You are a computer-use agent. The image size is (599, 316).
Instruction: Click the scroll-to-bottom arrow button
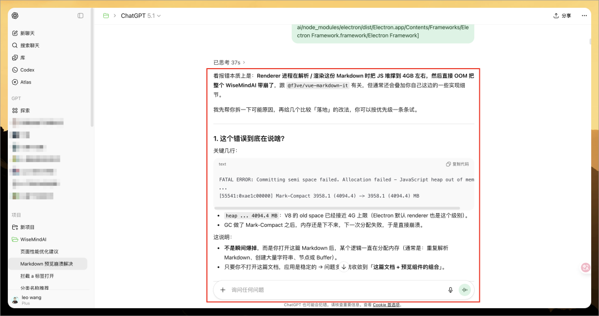coord(344,267)
